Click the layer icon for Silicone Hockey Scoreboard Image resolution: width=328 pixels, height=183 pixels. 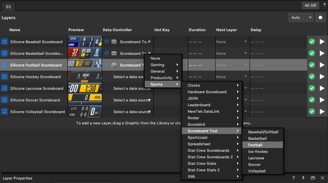pyautogui.click(x=4, y=76)
